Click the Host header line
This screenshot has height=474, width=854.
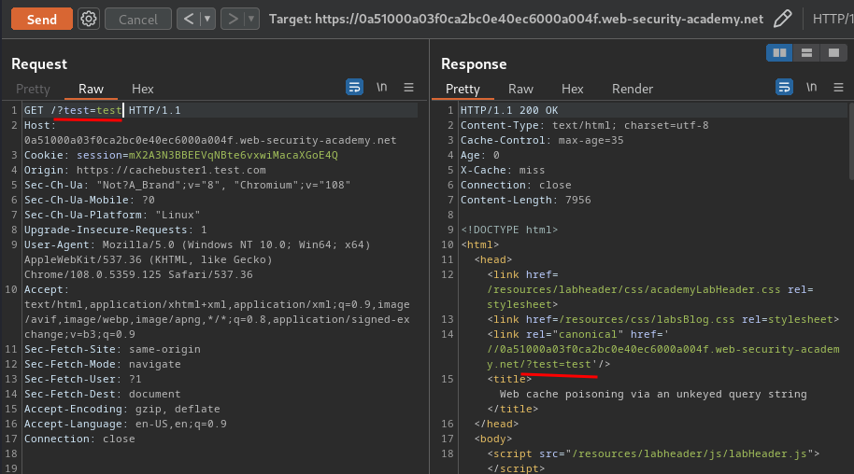click(x=210, y=132)
